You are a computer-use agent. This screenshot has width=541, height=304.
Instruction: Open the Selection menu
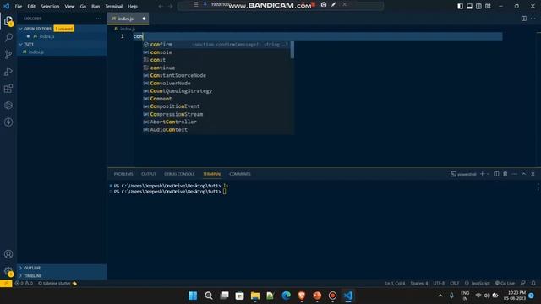point(50,6)
